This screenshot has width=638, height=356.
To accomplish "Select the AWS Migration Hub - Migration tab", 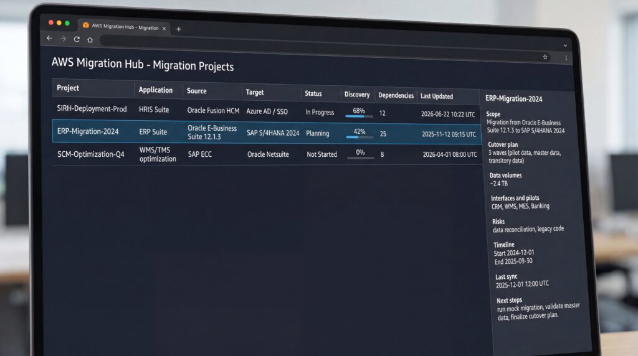I will click(x=125, y=27).
